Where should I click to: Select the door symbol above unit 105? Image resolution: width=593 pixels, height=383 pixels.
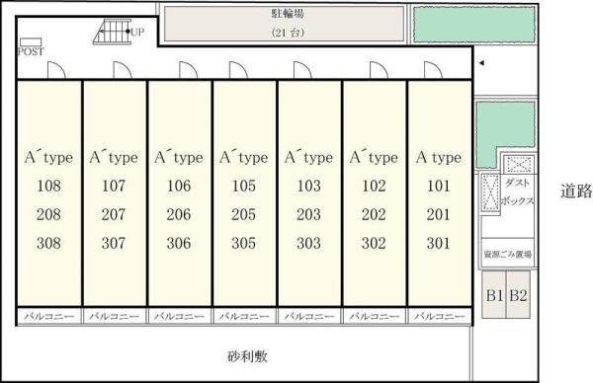click(238, 70)
